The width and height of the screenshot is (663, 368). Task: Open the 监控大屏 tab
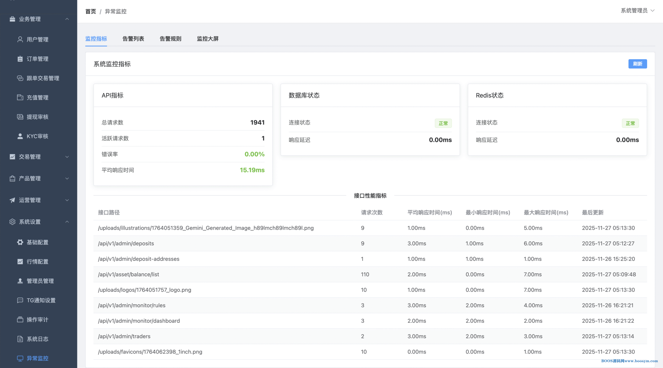pyautogui.click(x=208, y=39)
